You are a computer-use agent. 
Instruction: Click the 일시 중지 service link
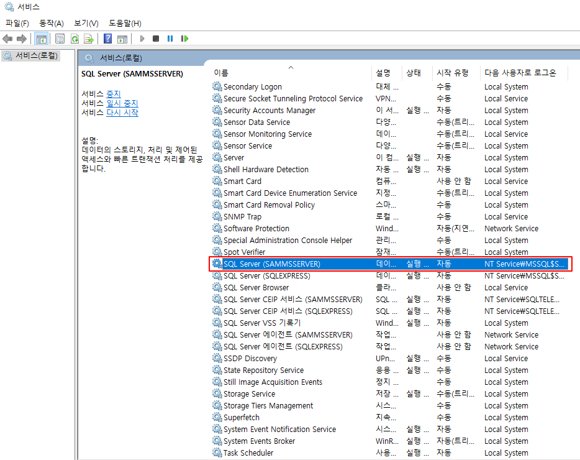(122, 103)
